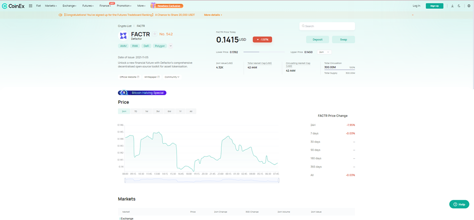474x220 pixels.
Task: Click the 24H Volume column header
Action: pyautogui.click(x=283, y=212)
